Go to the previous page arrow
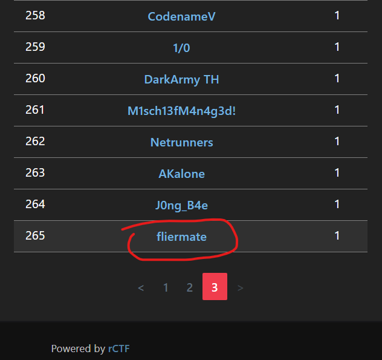Image resolution: width=382 pixels, height=360 pixels. click(x=141, y=287)
